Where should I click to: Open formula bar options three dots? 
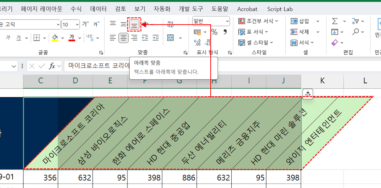(x=23, y=66)
